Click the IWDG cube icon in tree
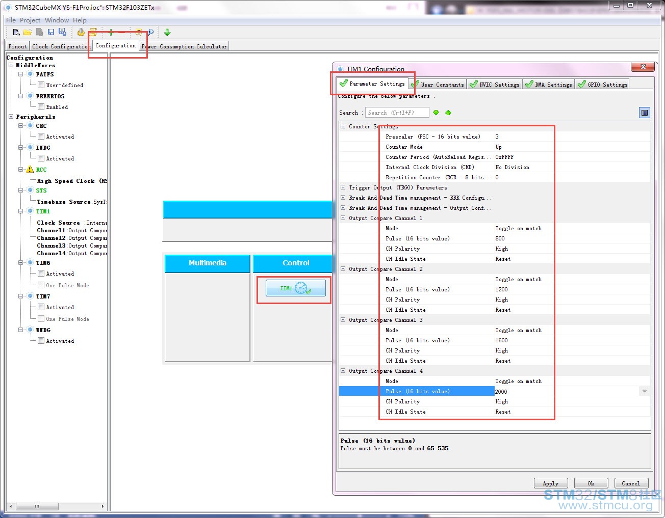 30,148
